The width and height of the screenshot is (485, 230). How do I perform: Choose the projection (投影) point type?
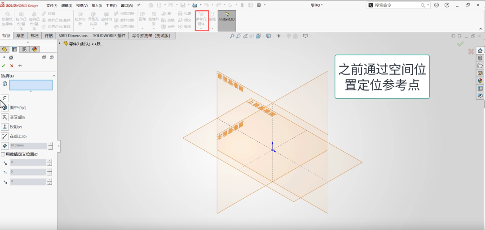tap(5, 127)
